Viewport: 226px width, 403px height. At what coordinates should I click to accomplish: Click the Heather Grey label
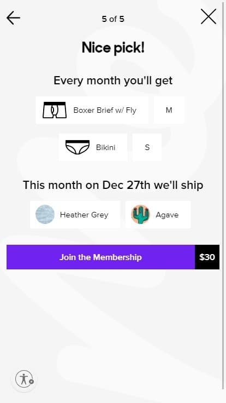tap(84, 215)
